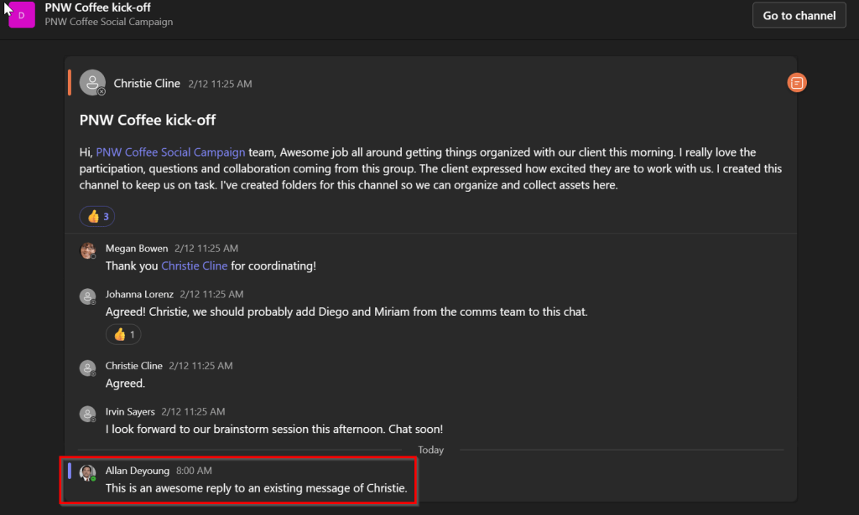Screen dimensions: 859x515
Task: Click the Christie Cline mention in Megan's reply
Action: click(194, 265)
